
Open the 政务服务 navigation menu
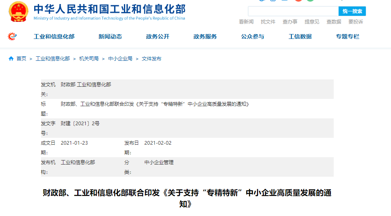(205, 36)
